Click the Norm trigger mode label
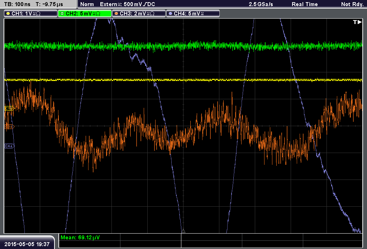 tap(87, 4)
